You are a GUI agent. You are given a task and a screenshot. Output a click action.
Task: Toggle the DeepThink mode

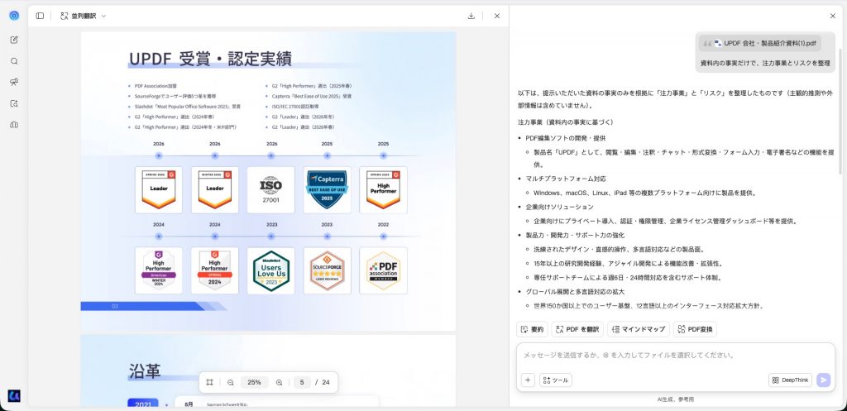click(x=791, y=380)
